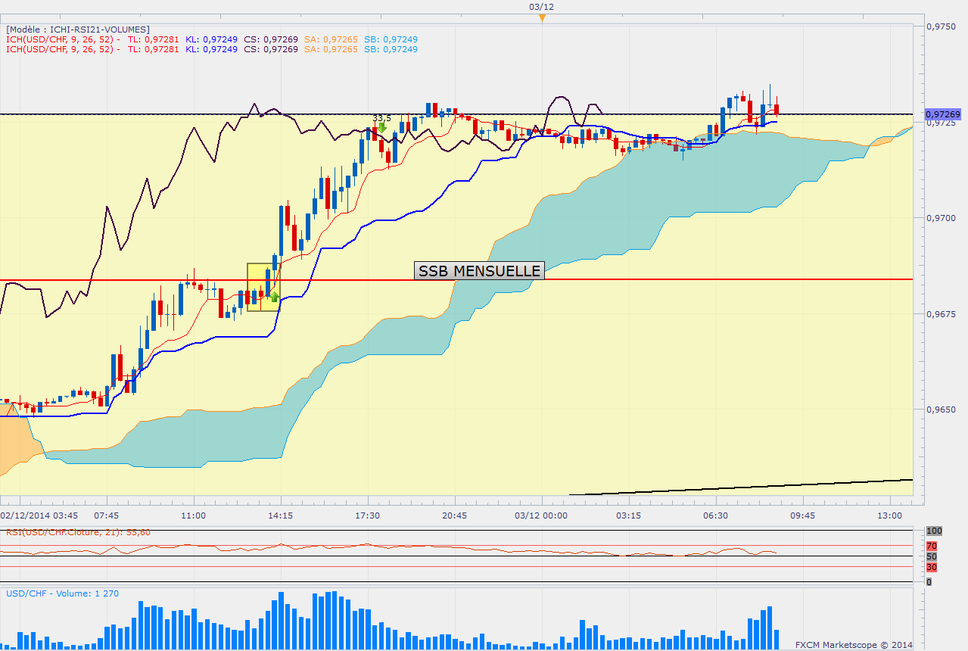Click the 0,9675 price axis value

click(941, 313)
